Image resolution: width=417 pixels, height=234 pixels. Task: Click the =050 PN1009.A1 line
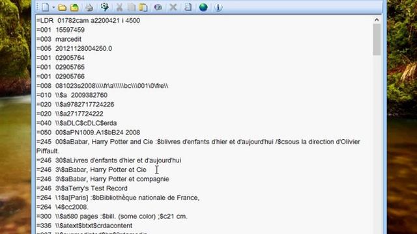pyautogui.click(x=88, y=132)
